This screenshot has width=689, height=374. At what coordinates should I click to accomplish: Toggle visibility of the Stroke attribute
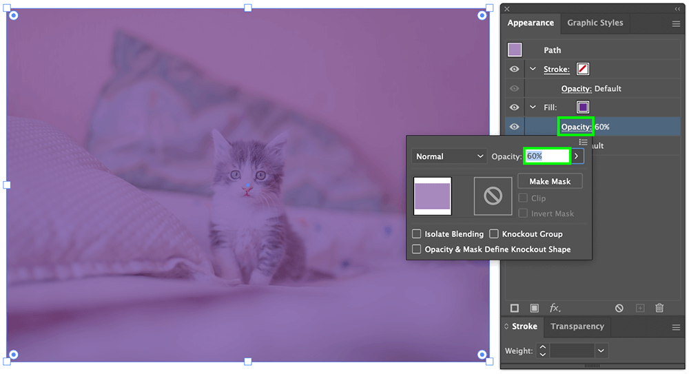pos(514,70)
